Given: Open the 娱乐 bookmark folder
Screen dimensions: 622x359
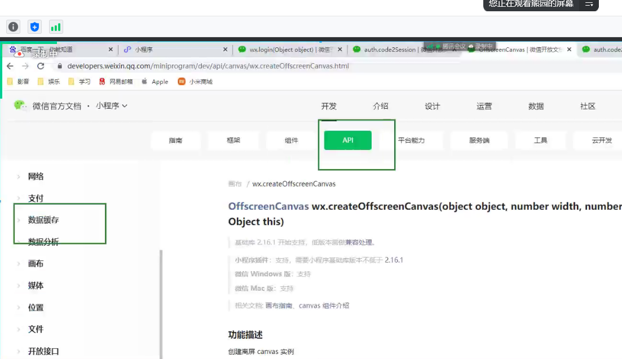Looking at the screenshot, I should pos(48,81).
